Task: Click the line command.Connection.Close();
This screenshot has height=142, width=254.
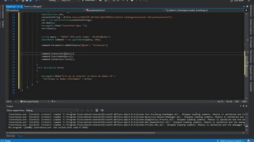Action: [x=58, y=59]
